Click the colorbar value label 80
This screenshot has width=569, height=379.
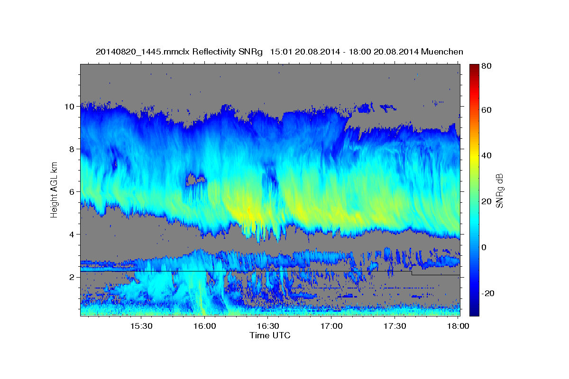click(x=487, y=66)
